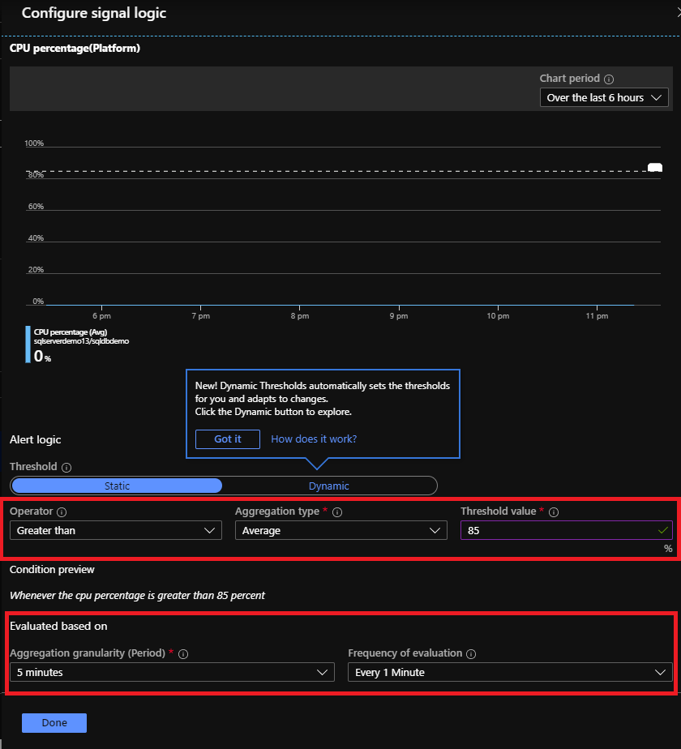The image size is (681, 749).
Task: Expand the Every 1 Minute frequency dropdown
Action: [x=510, y=672]
